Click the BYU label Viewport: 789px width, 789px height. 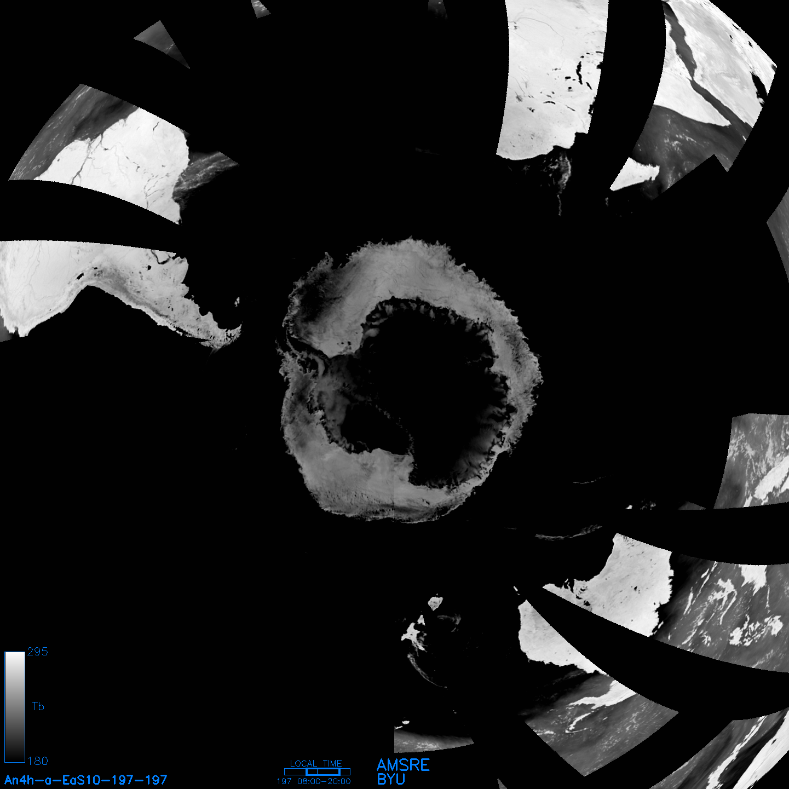click(391, 779)
